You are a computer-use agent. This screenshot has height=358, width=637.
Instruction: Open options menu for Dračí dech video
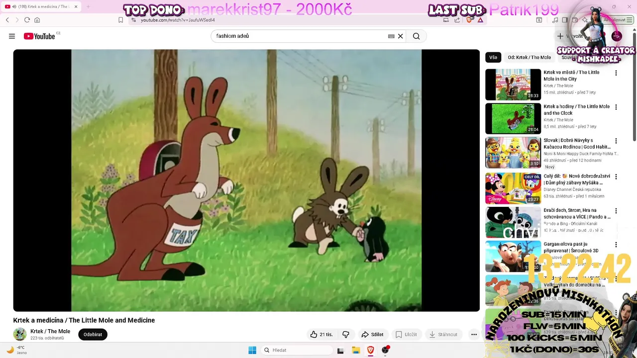(x=616, y=211)
